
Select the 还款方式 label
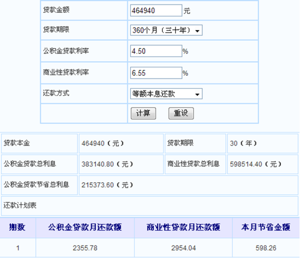point(56,93)
